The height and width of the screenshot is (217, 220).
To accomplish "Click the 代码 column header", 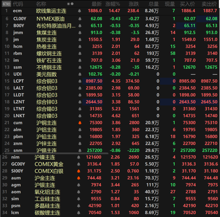I will [x=18, y=4].
